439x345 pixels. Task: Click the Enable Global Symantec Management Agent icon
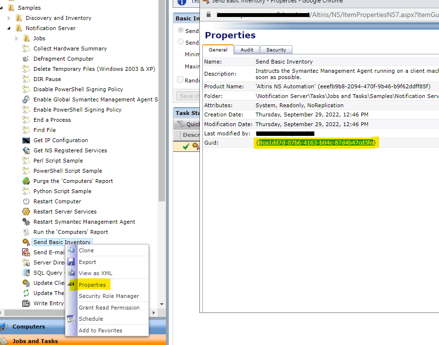(26, 99)
